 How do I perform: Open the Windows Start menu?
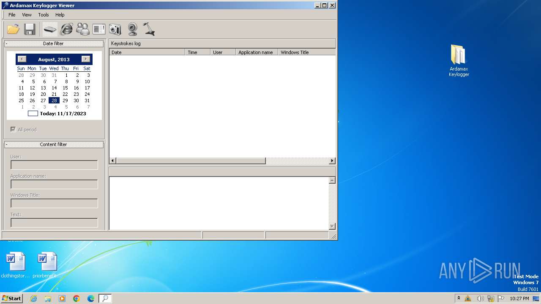[11, 298]
